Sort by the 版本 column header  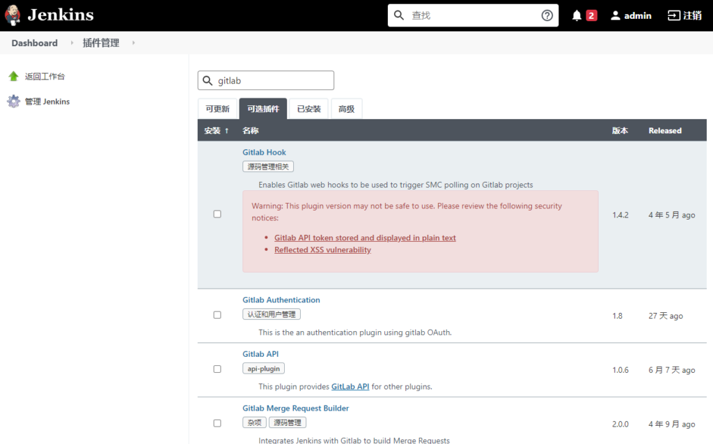click(620, 131)
